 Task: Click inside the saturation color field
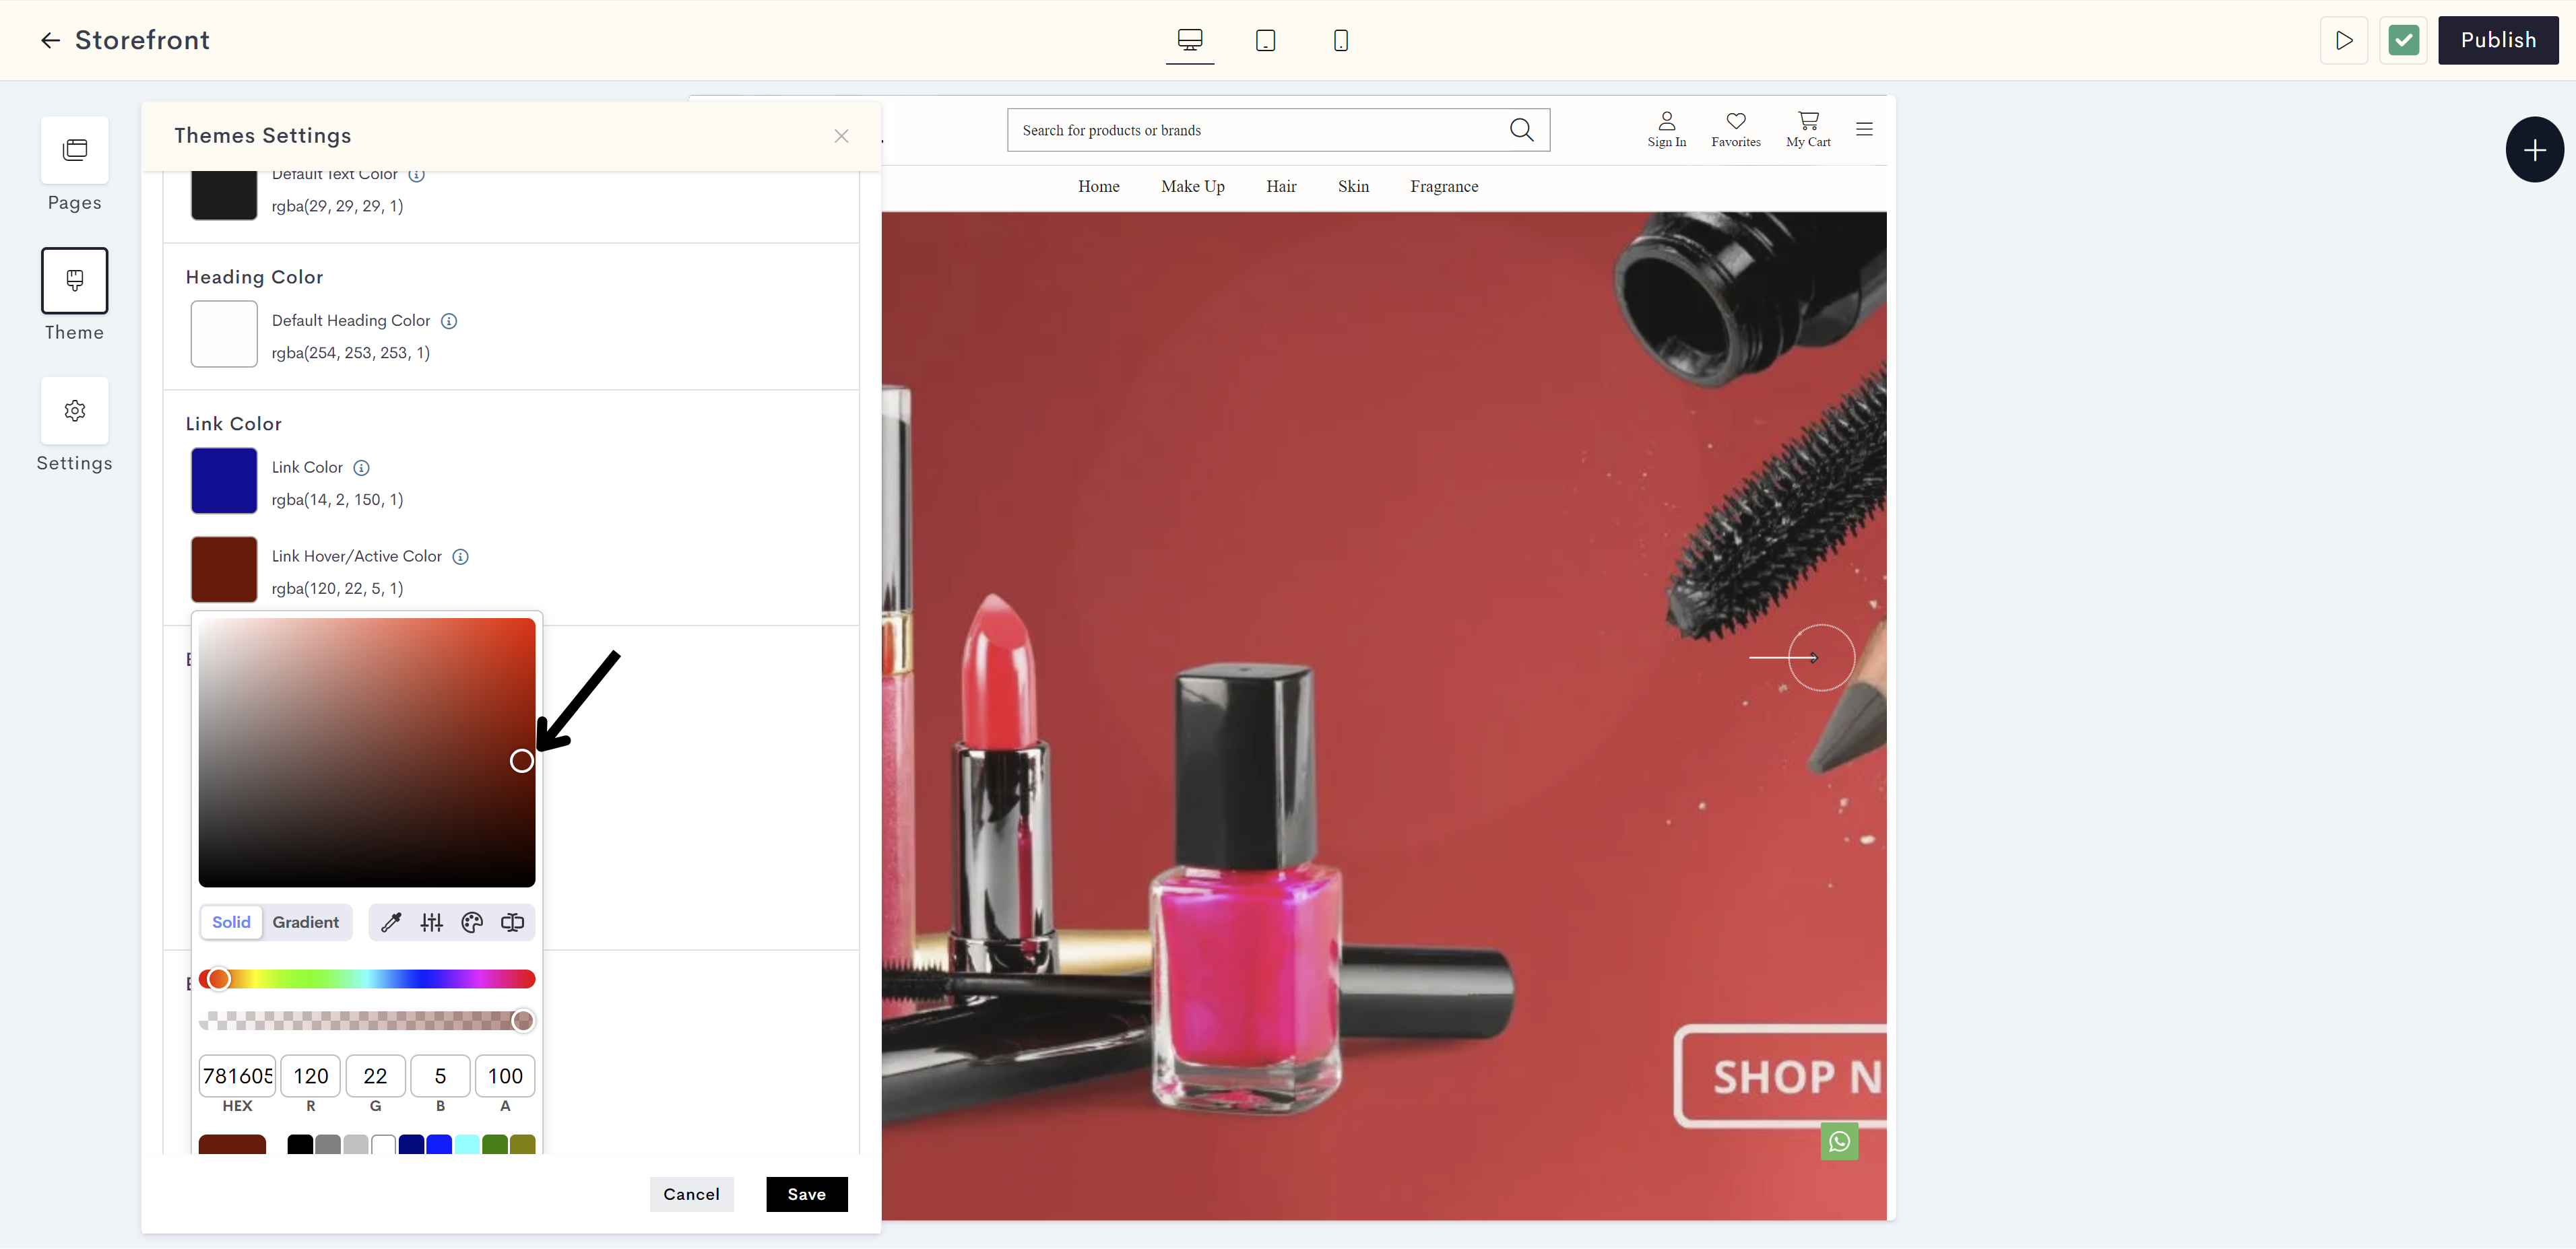point(367,752)
